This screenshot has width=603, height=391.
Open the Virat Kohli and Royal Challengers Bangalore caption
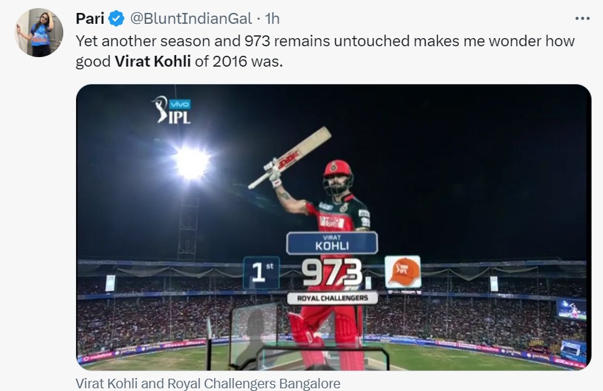click(207, 383)
